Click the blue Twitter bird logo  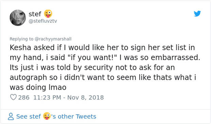coord(197,14)
